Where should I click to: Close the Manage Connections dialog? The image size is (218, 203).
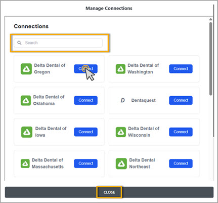pyautogui.click(x=109, y=192)
